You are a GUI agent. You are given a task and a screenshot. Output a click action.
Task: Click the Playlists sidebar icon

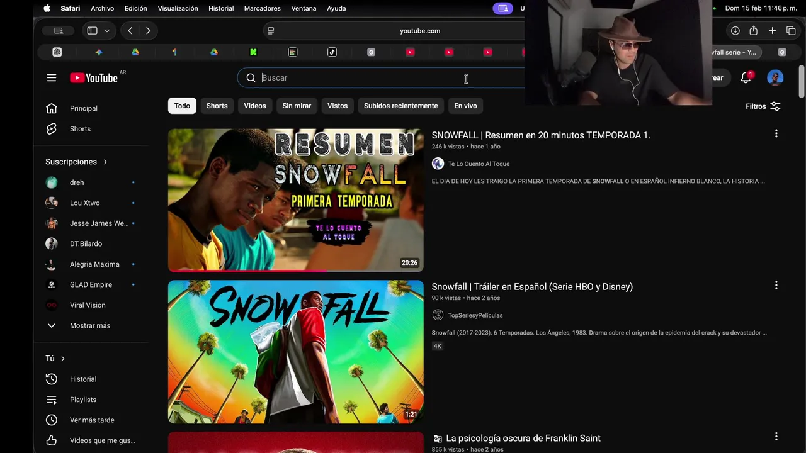pyautogui.click(x=52, y=400)
